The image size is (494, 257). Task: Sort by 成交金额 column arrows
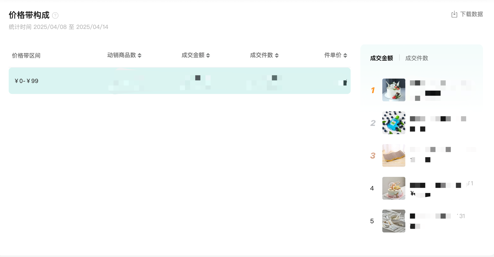tap(208, 55)
